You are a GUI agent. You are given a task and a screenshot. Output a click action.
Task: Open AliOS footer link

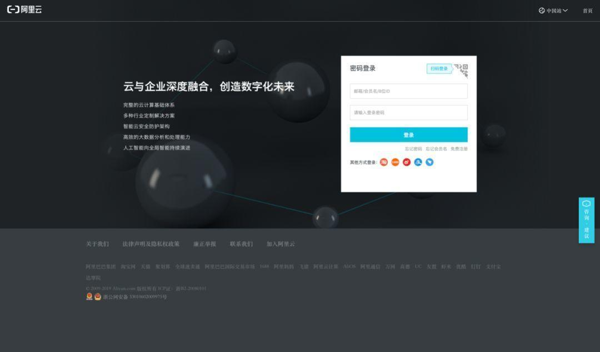click(x=349, y=266)
